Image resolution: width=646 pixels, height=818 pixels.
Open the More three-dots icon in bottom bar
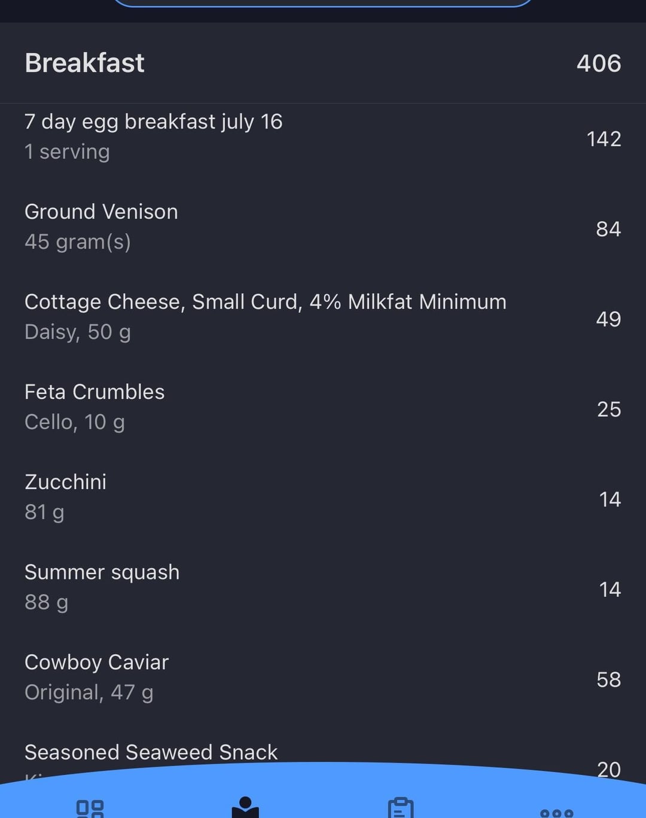[556, 813]
